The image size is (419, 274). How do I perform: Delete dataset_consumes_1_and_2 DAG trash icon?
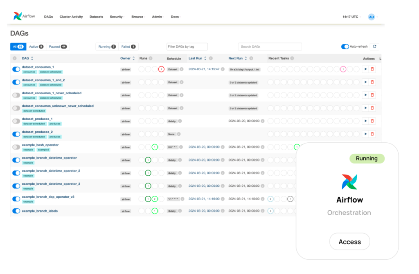372,82
